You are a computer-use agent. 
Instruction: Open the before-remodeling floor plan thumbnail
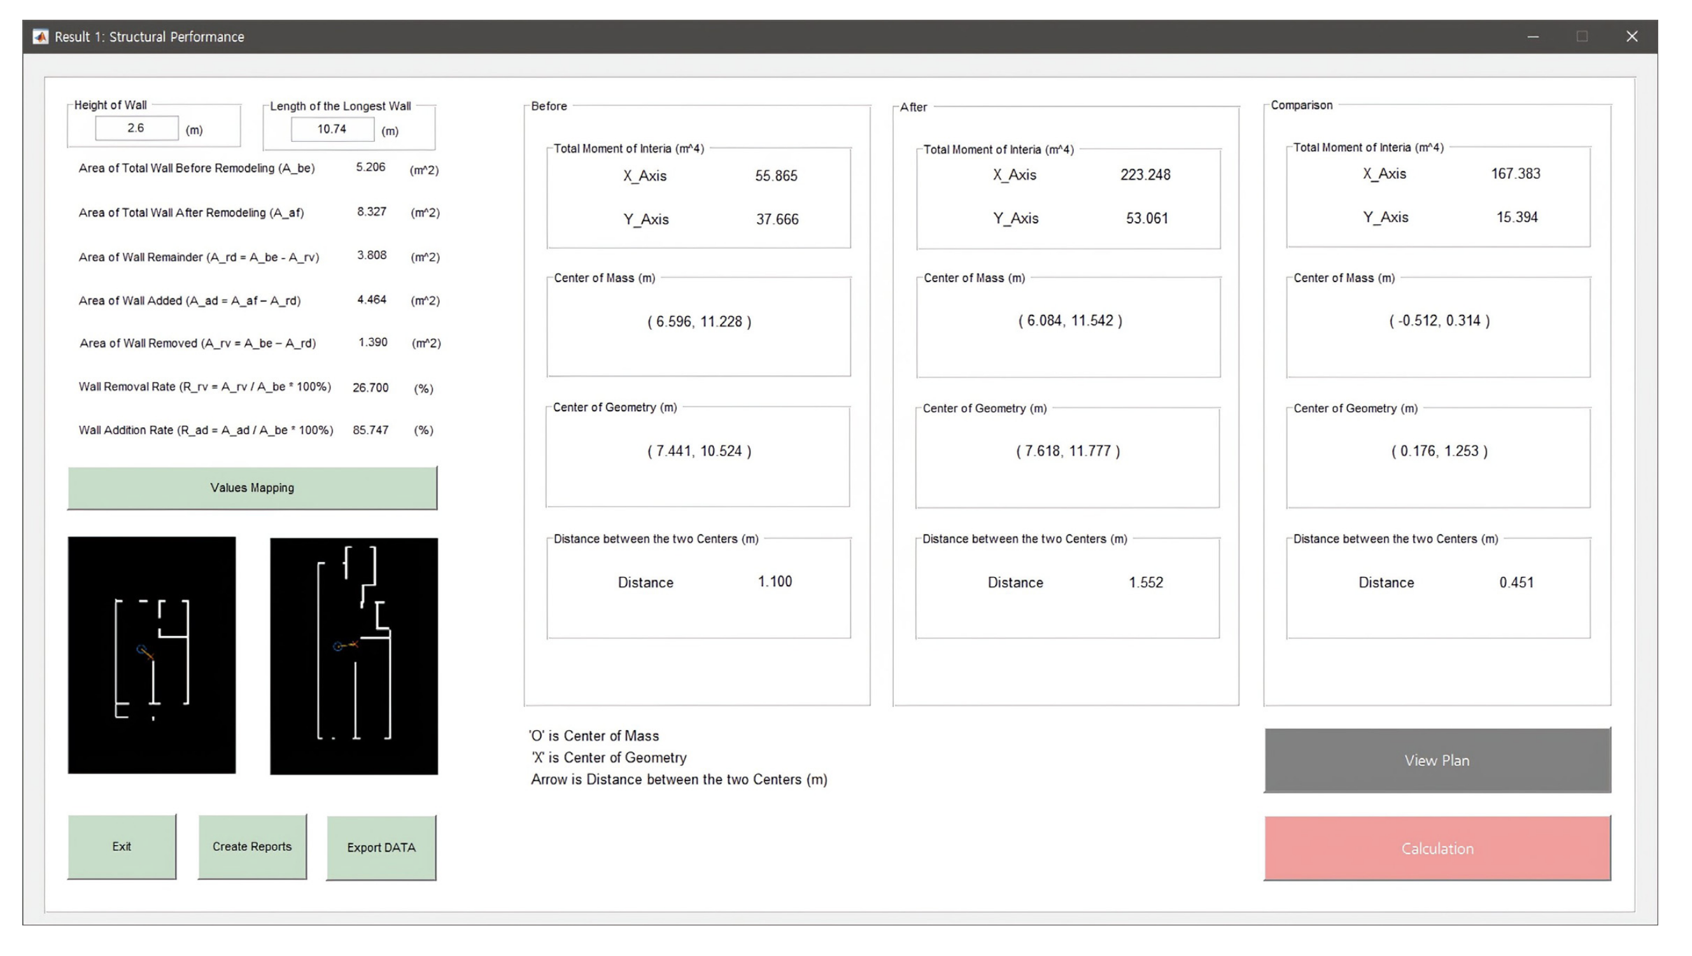click(x=152, y=654)
